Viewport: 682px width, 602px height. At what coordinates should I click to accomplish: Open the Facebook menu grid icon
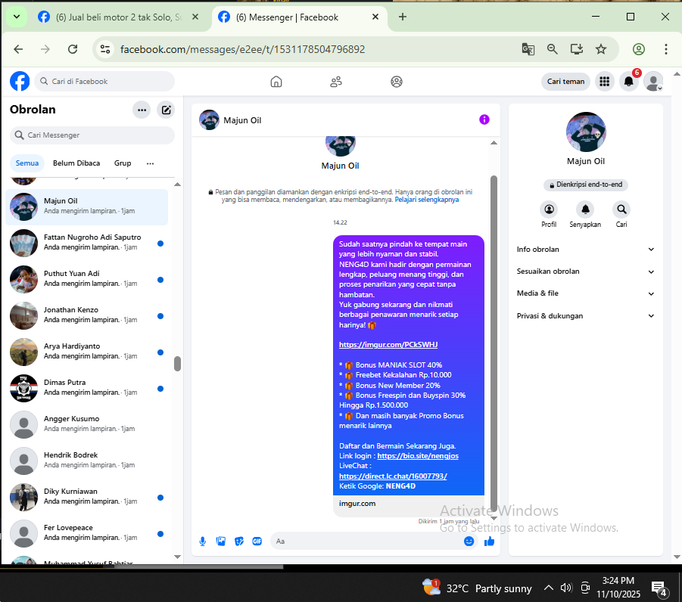(604, 81)
